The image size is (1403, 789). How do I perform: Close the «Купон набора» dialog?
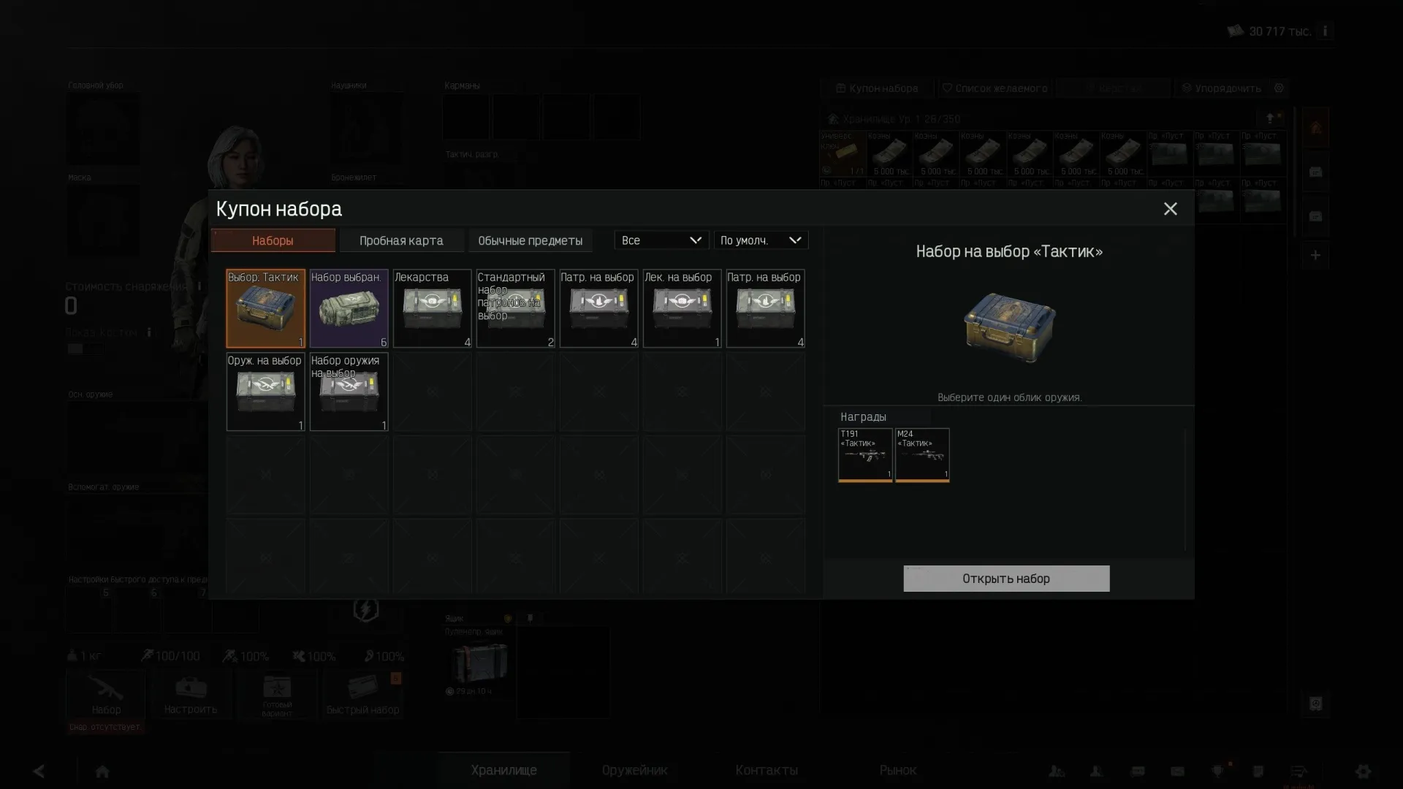point(1170,209)
